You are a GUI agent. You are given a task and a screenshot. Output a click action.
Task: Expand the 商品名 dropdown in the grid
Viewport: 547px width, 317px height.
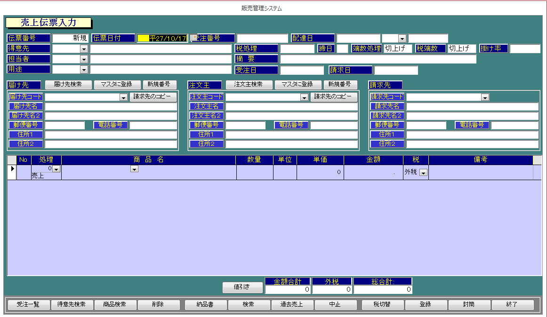pos(134,169)
